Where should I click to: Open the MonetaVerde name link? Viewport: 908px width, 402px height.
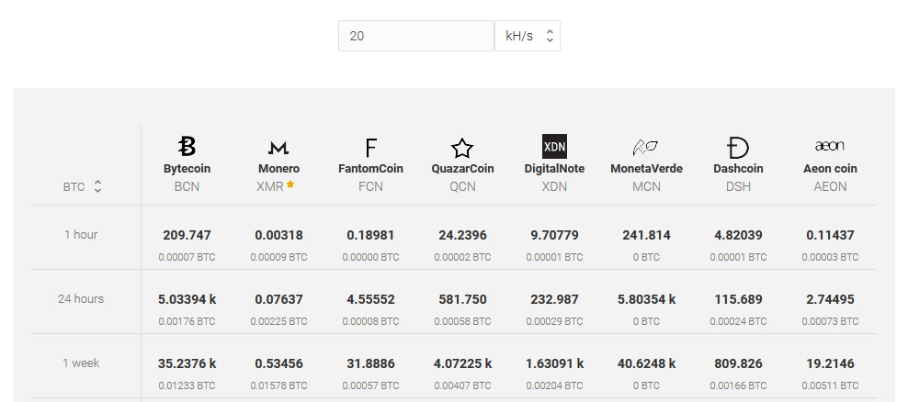coord(646,168)
